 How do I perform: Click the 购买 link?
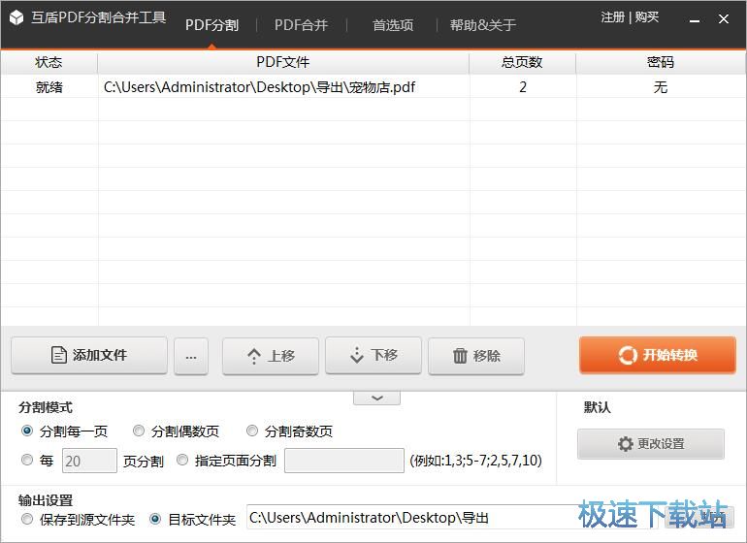tap(647, 17)
